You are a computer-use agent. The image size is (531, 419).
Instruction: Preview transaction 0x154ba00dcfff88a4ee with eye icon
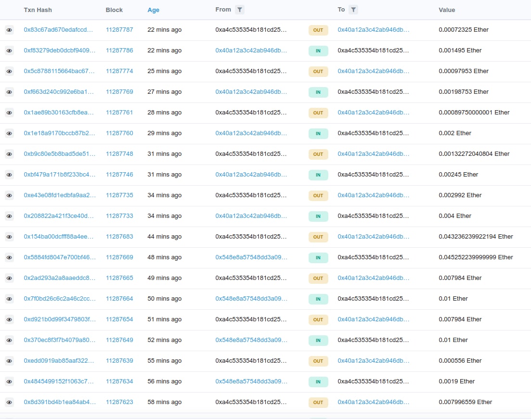pos(10,237)
